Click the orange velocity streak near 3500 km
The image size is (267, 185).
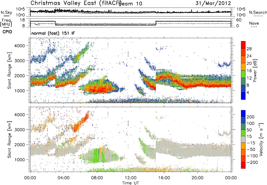82,122
